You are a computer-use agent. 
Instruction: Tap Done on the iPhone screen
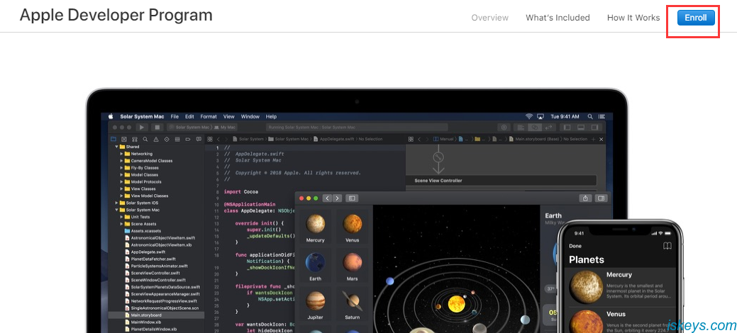click(x=575, y=246)
